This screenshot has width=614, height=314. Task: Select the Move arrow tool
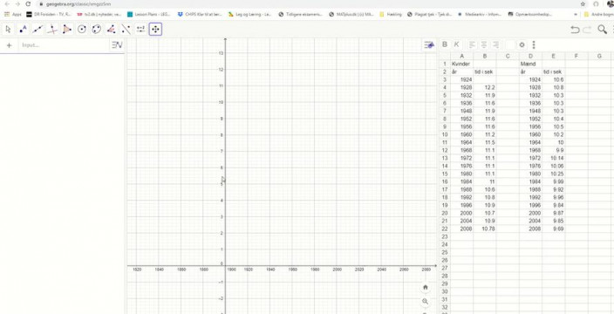coord(9,30)
